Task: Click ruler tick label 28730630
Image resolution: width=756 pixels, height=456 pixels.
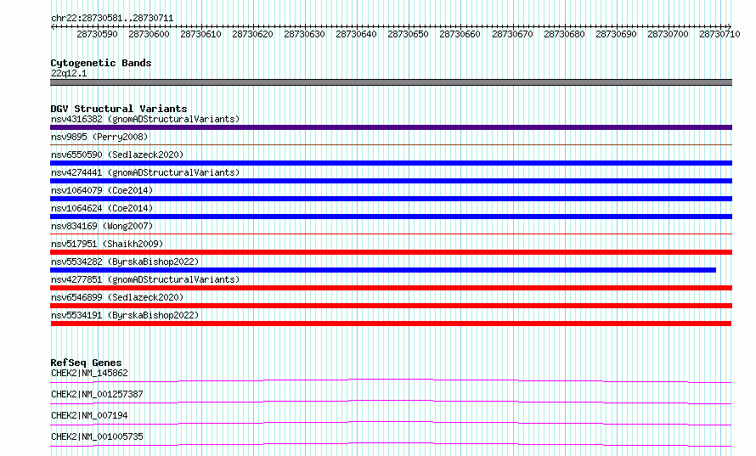Action: [304, 34]
